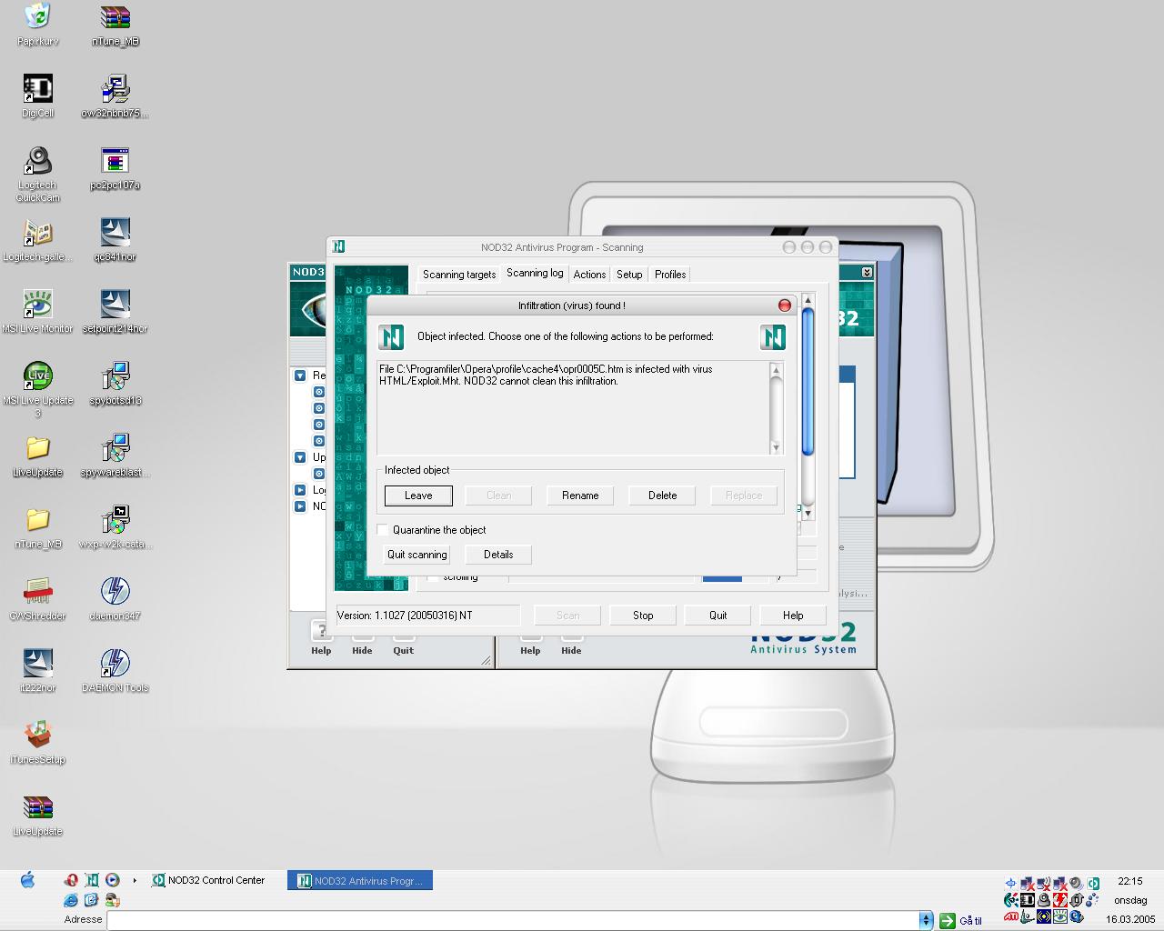Click scroll-up arrow of virus message box
This screenshot has height=931, width=1164.
tap(776, 369)
